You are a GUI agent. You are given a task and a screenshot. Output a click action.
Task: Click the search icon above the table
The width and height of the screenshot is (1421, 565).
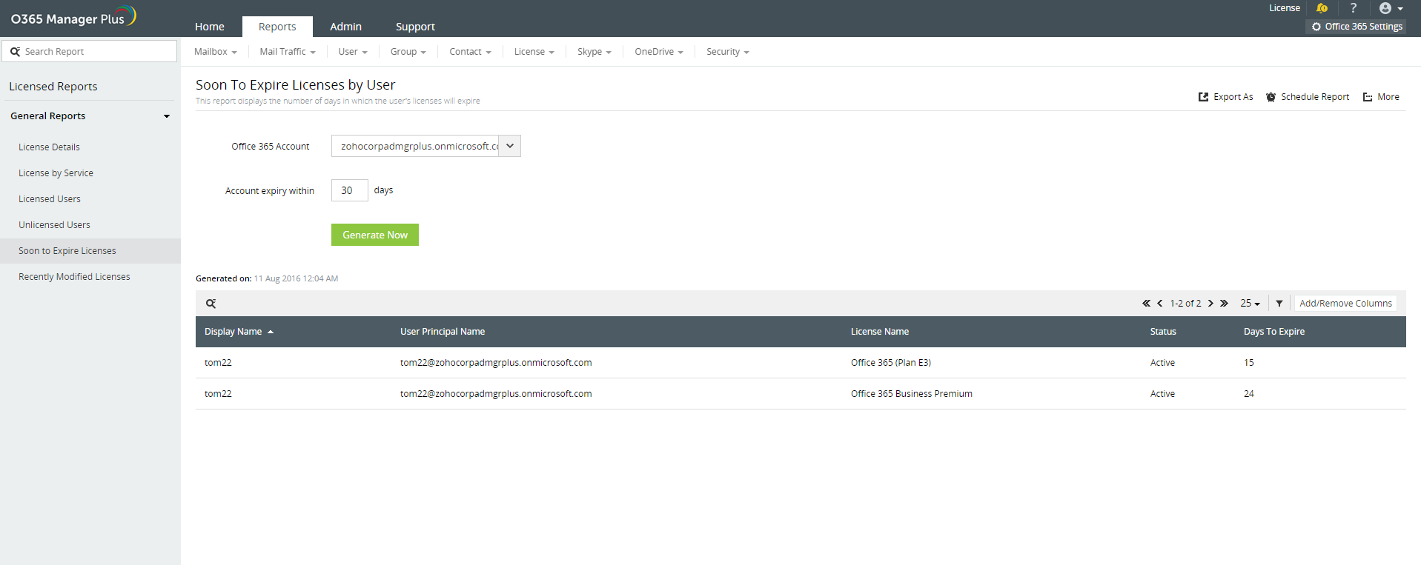tap(211, 304)
